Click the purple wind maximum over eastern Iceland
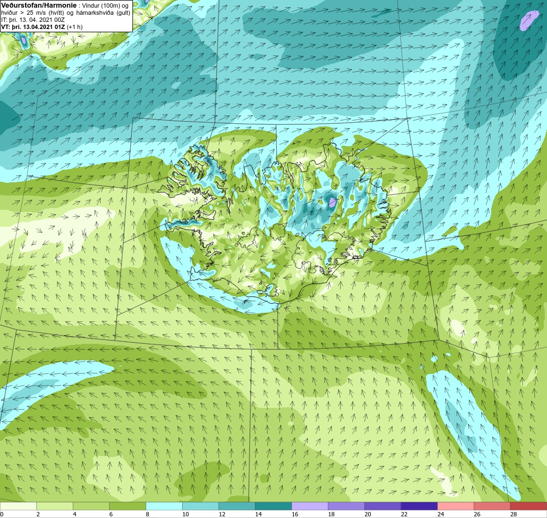This screenshot has width=547, height=518. [333, 202]
